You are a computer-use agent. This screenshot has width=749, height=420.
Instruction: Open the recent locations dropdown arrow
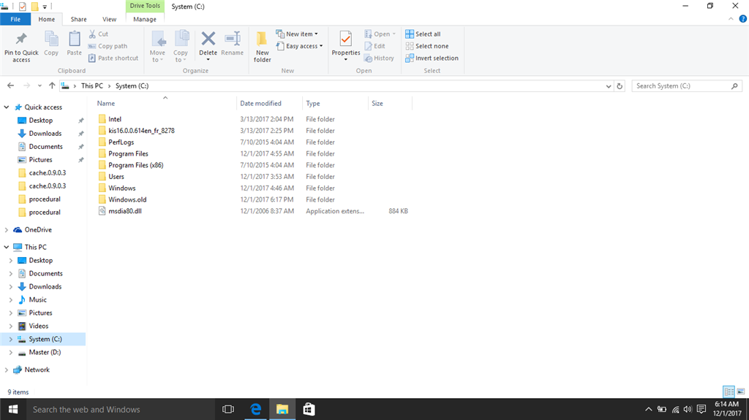39,86
